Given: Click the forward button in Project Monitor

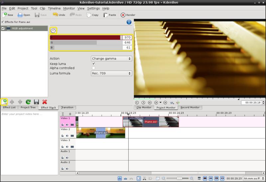Looking at the screenshot, I should coord(165,103).
